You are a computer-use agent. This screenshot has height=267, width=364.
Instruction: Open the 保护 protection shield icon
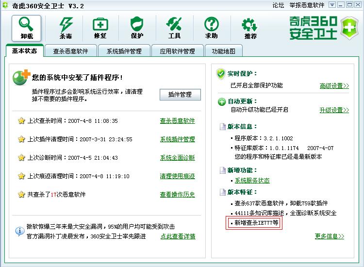tap(137, 28)
